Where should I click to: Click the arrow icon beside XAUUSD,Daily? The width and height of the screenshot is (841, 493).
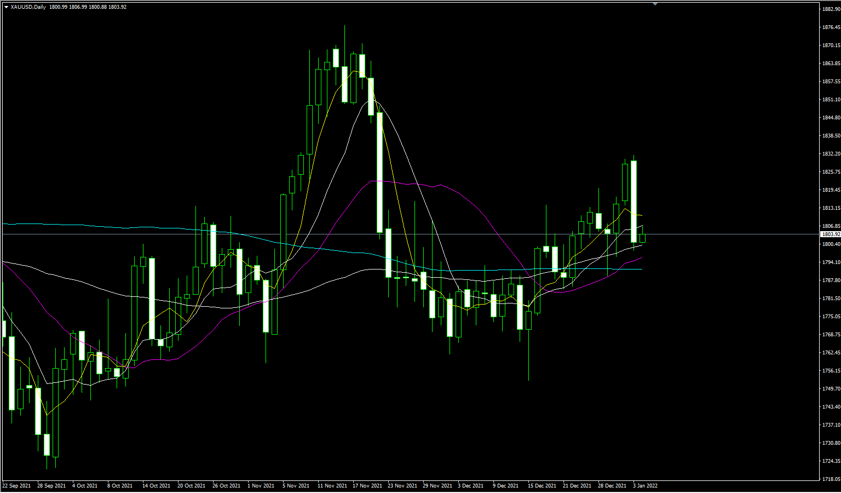pyautogui.click(x=6, y=7)
